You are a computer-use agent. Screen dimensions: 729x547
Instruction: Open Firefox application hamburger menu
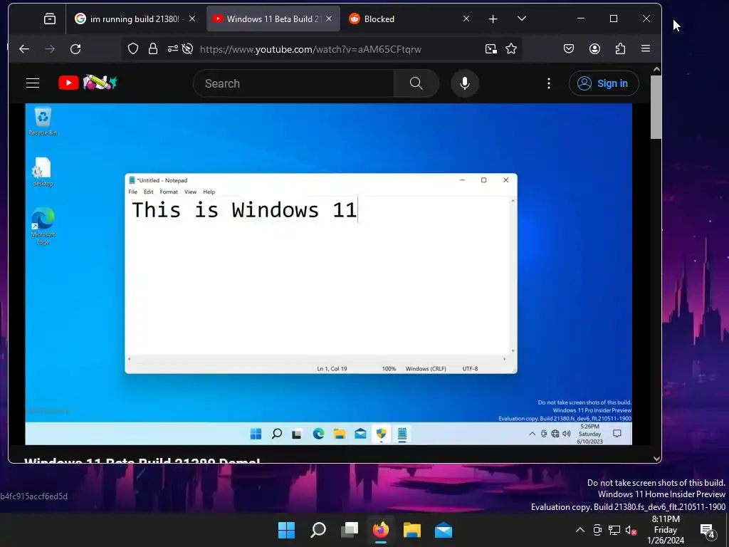[x=645, y=49]
